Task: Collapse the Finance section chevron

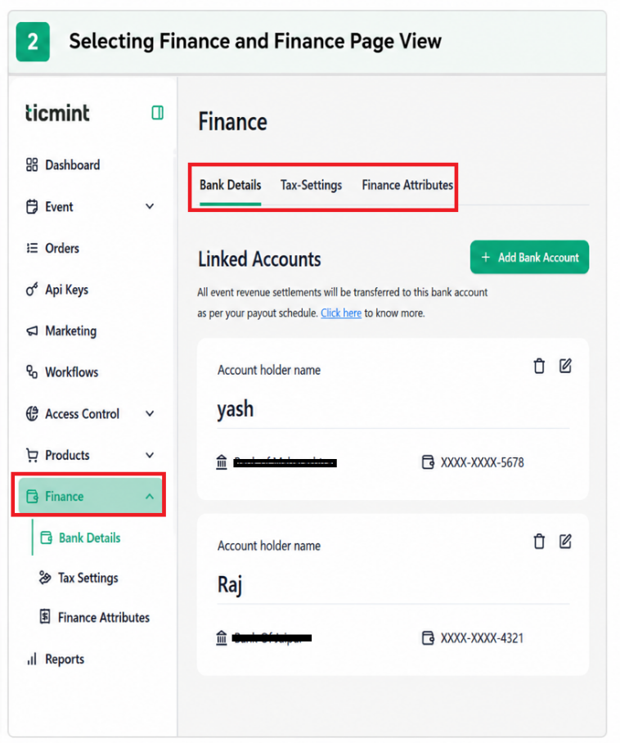Action: tap(150, 497)
